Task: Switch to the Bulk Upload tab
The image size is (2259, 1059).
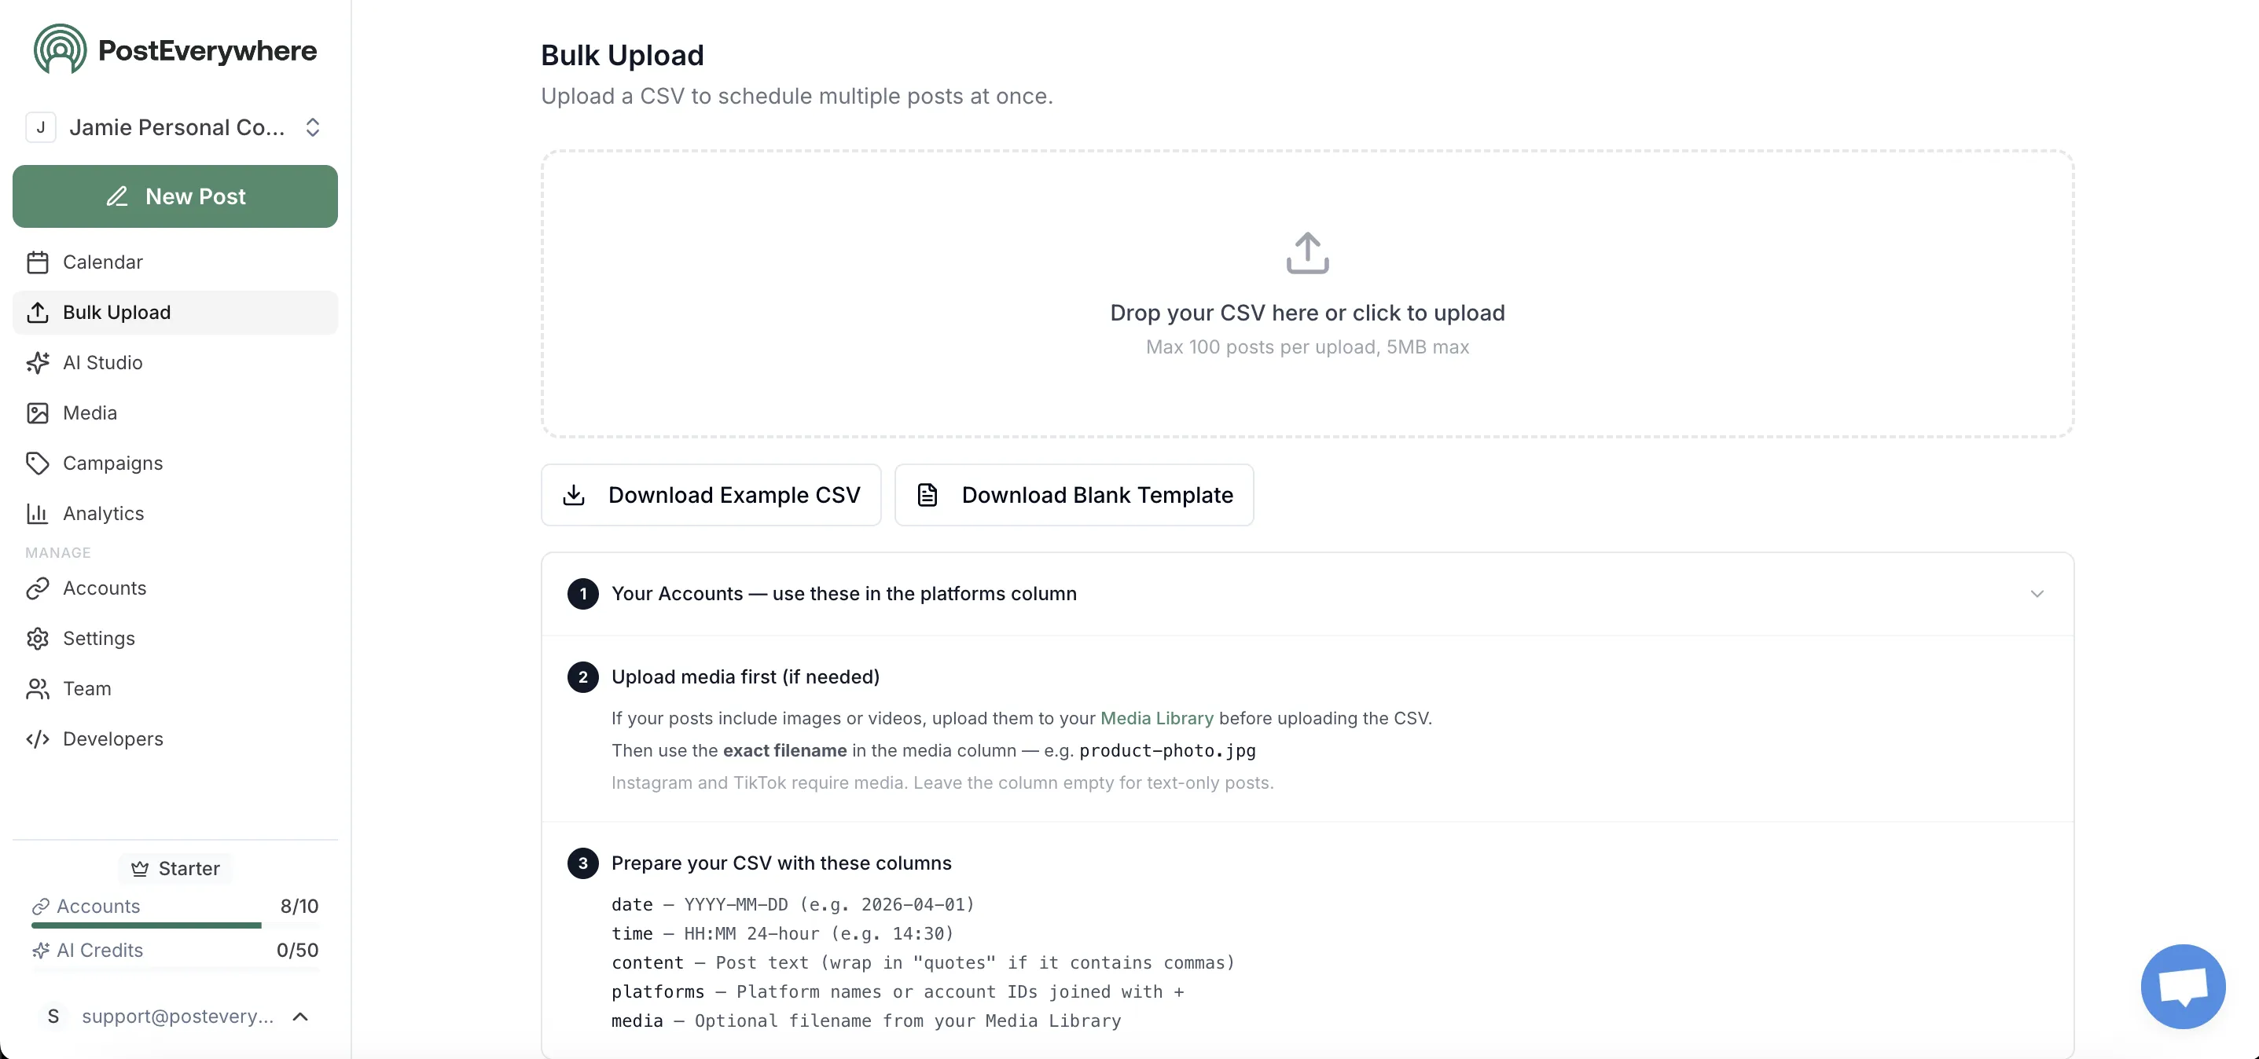Action: [x=116, y=312]
